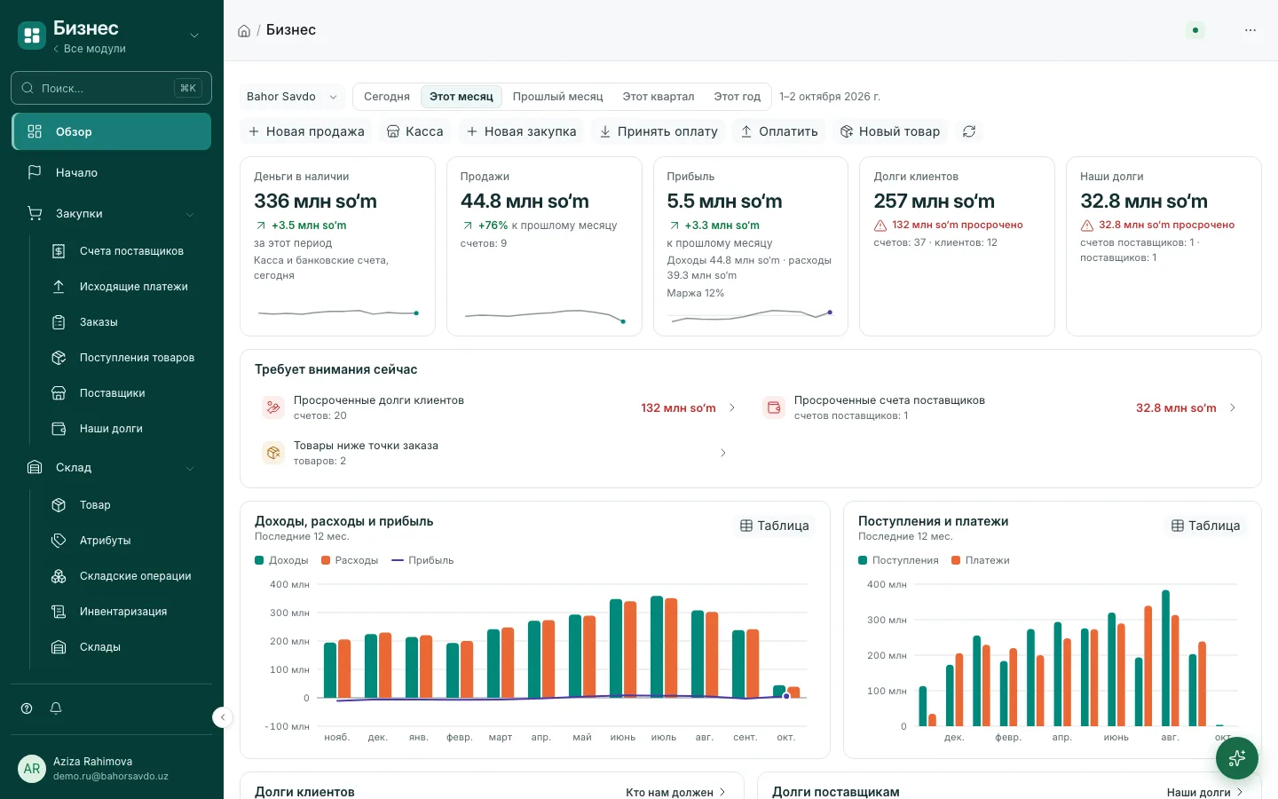Show Таблица view for Доходы, расходы chart
The width and height of the screenshot is (1278, 799).
click(x=775, y=526)
